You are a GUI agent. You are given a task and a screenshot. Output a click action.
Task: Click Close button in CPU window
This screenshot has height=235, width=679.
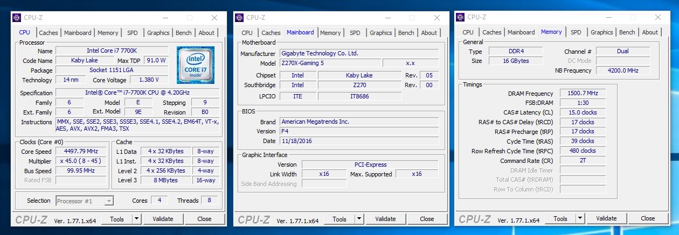click(204, 219)
